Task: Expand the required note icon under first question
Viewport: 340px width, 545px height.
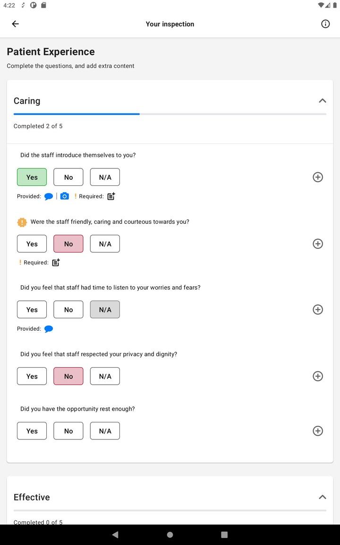Action: point(110,196)
